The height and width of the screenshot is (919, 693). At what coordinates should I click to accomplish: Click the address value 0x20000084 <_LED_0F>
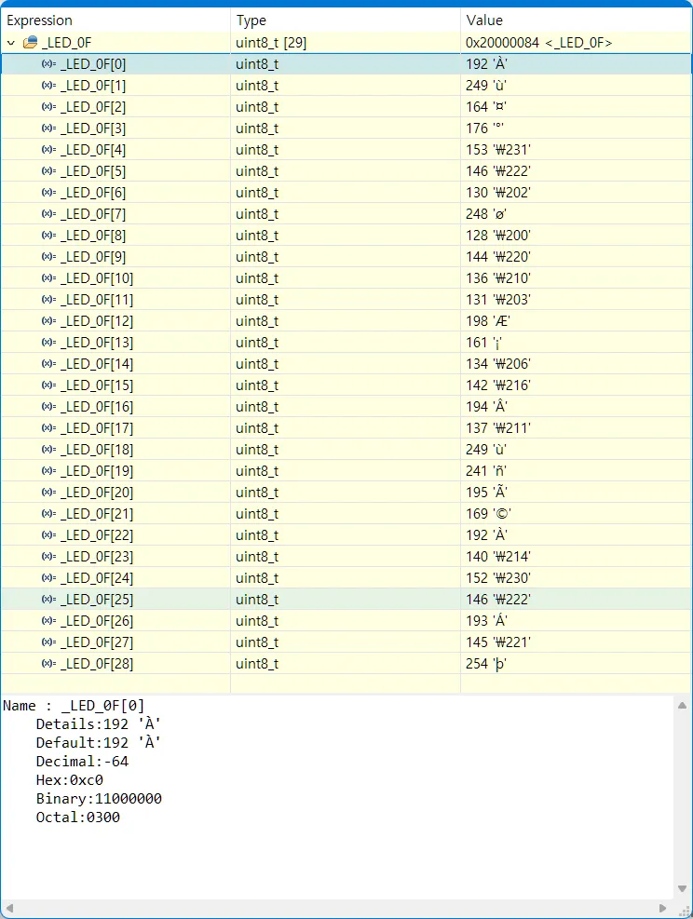click(x=538, y=43)
